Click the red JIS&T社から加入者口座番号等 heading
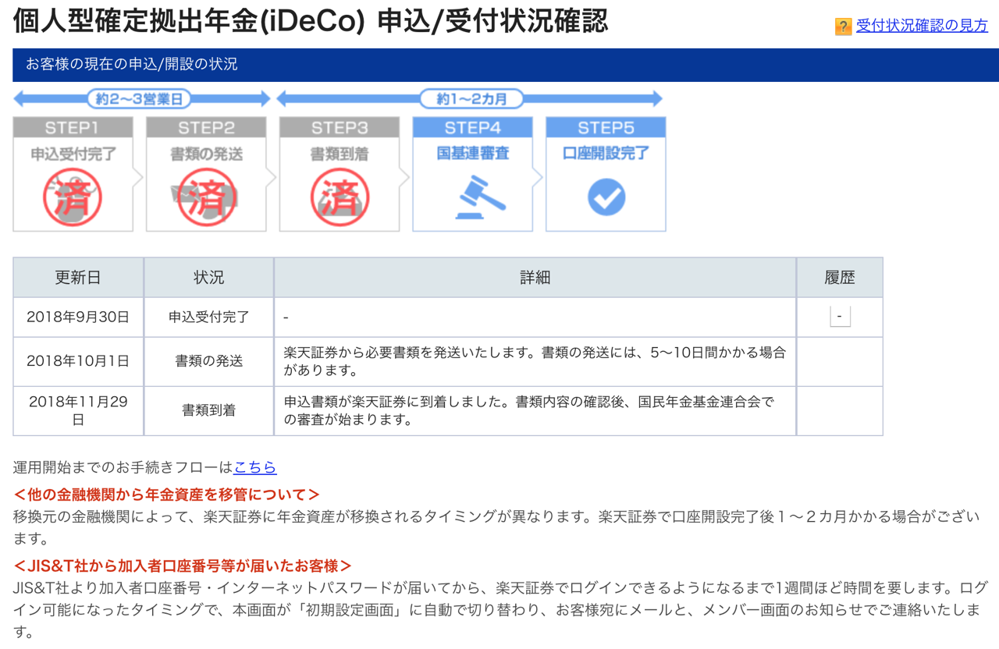Image resolution: width=999 pixels, height=649 pixels. [183, 566]
